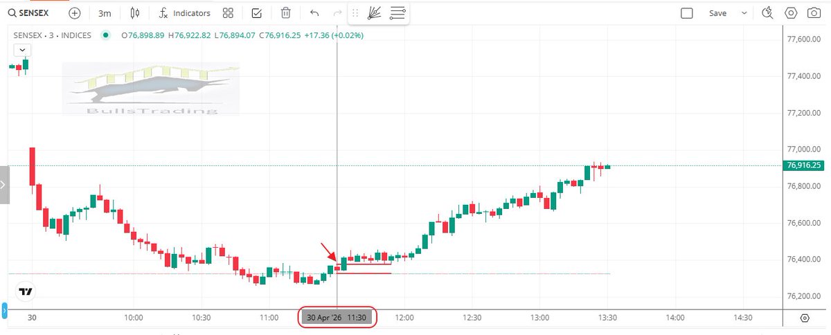
Task: Open the candlestick chart style menu
Action: (x=135, y=13)
